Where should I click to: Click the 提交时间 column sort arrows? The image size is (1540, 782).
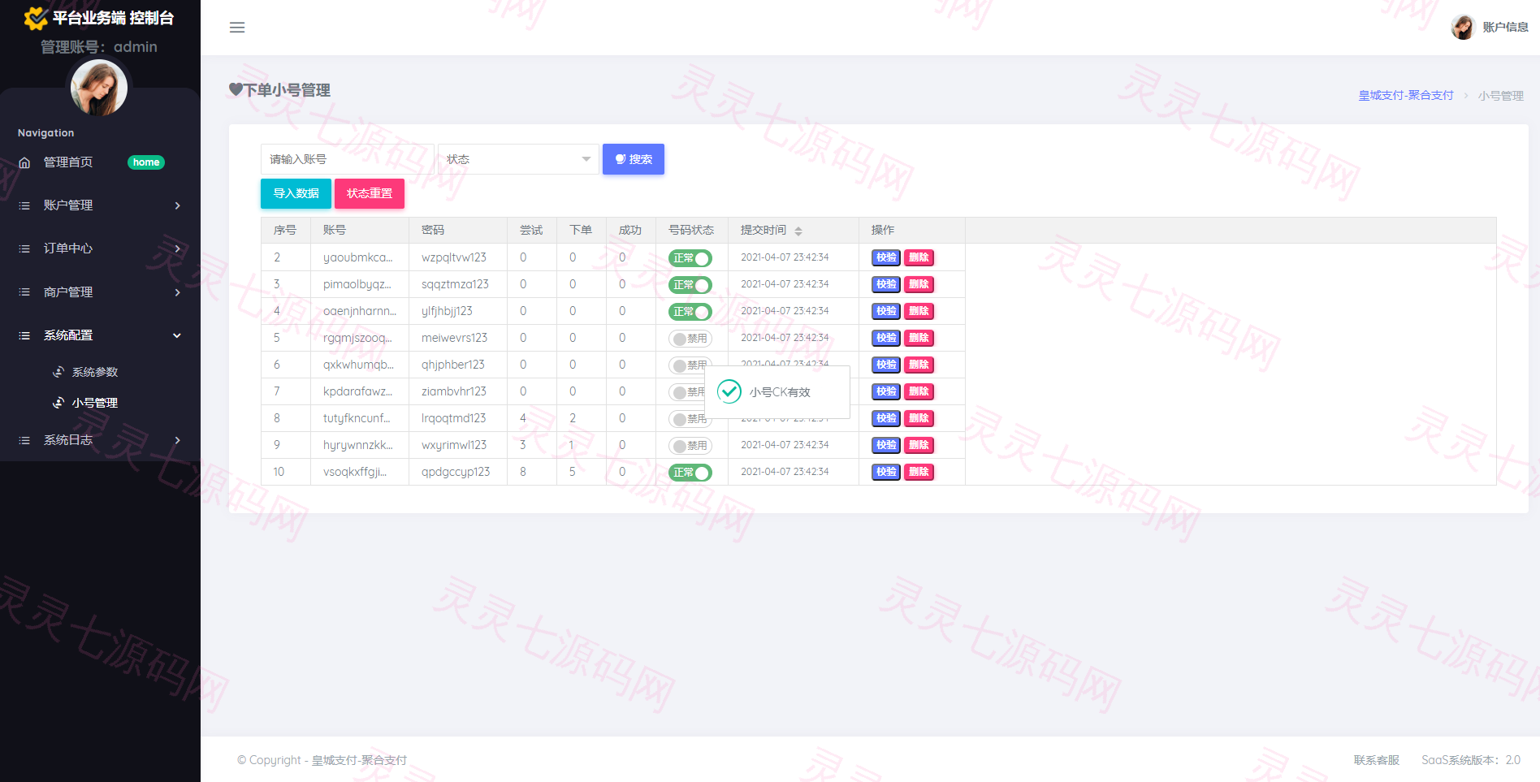tap(798, 231)
